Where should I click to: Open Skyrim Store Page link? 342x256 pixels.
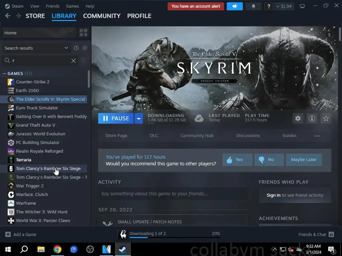[116, 136]
